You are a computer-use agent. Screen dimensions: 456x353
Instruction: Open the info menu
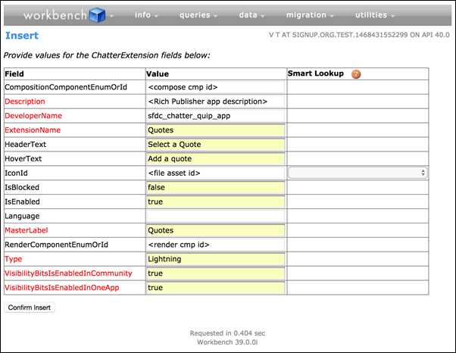click(x=146, y=15)
